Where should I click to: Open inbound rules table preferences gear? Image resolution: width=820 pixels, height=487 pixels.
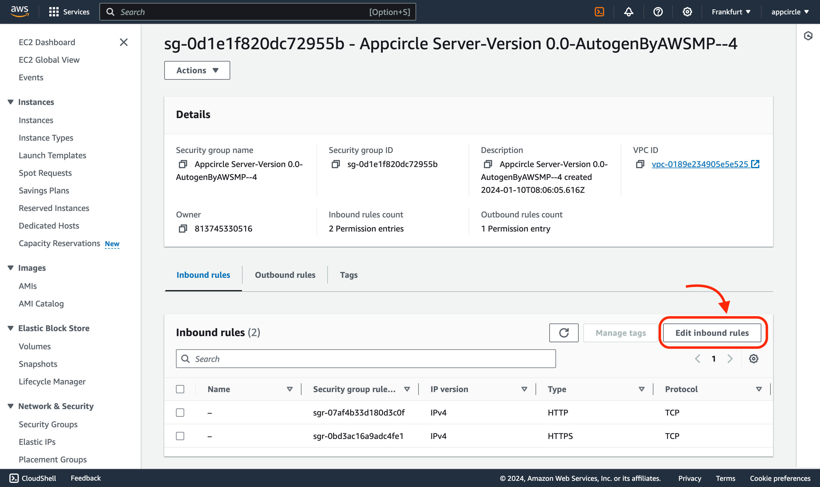[x=753, y=358]
